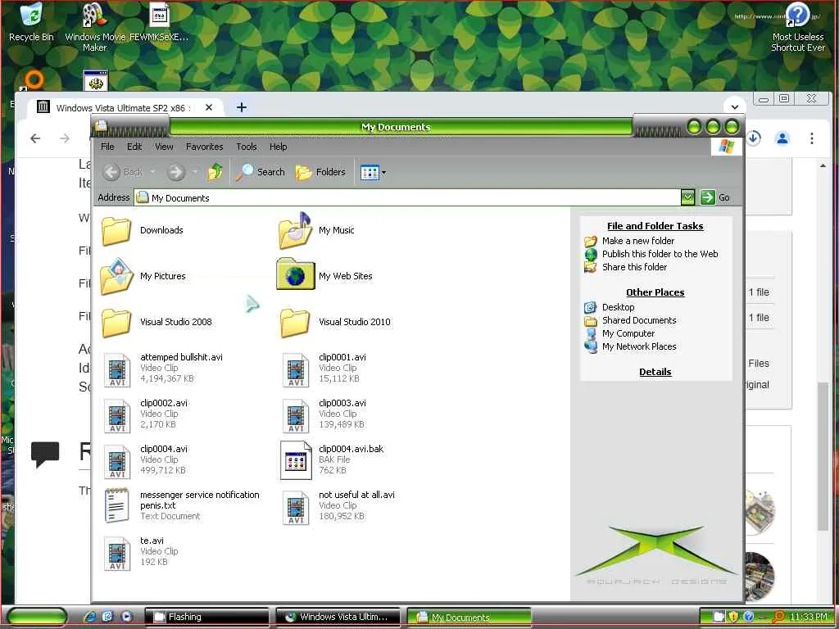Image resolution: width=839 pixels, height=629 pixels.
Task: Select attemped bullshit.avi video file icon
Action: pos(117,369)
